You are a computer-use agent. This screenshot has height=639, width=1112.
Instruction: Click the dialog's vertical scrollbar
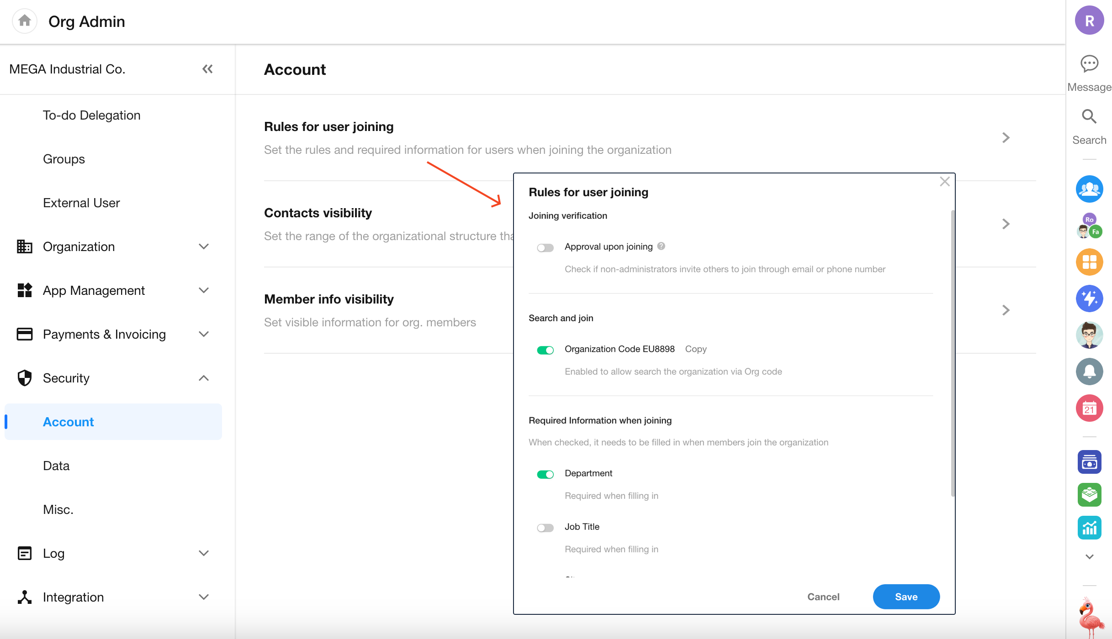[x=953, y=352]
